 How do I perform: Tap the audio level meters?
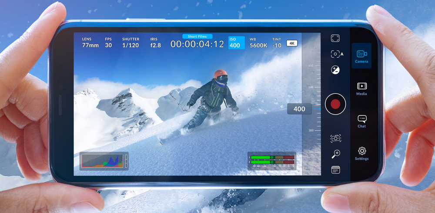(271, 161)
